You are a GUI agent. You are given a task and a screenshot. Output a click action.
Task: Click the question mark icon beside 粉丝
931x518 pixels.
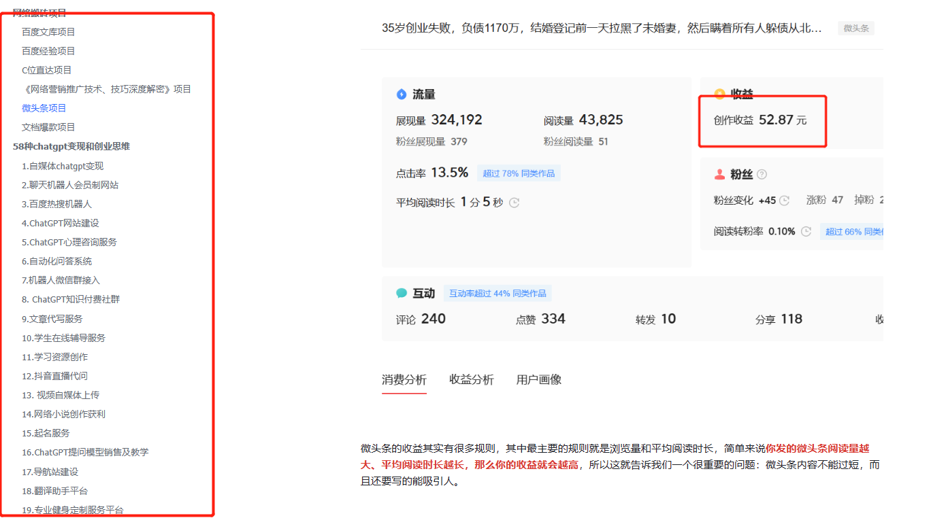762,175
